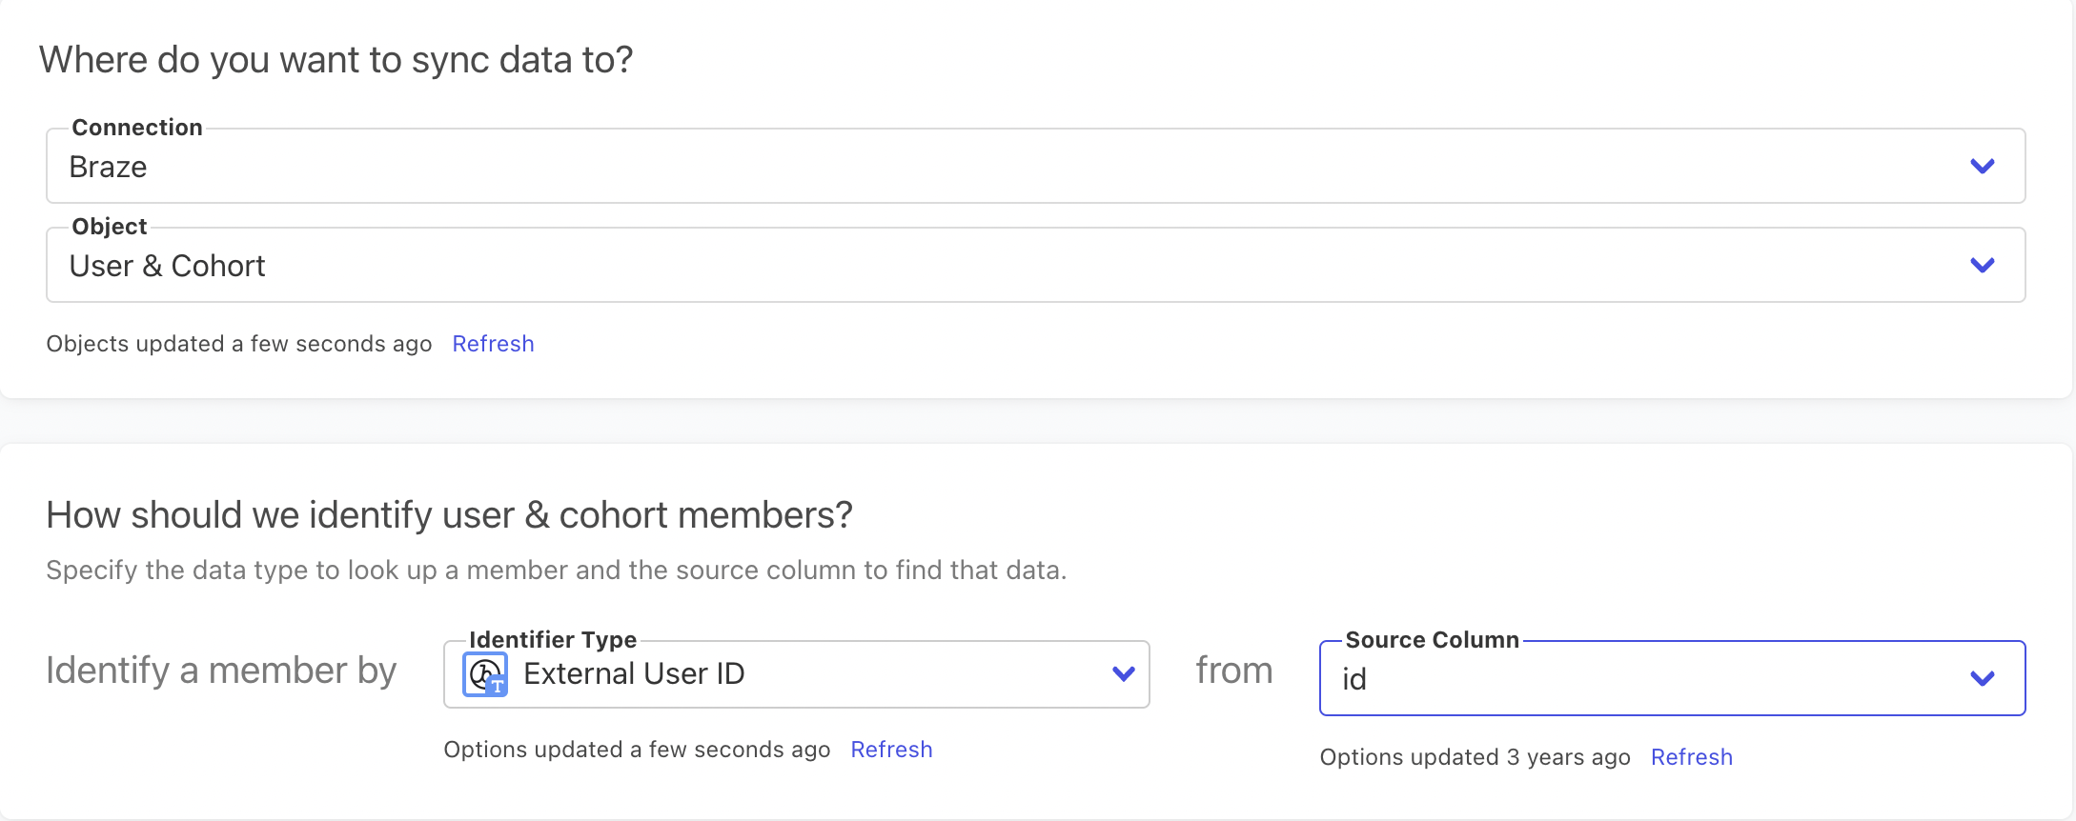This screenshot has width=2076, height=821.
Task: Click the 'Objects updated a few seconds ago' text
Action: pos(238,344)
